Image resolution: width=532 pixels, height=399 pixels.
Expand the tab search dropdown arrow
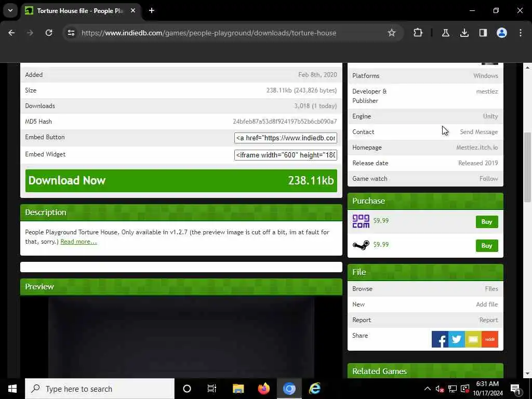pos(10,10)
